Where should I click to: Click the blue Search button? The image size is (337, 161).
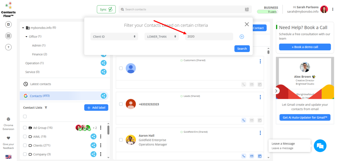242,49
